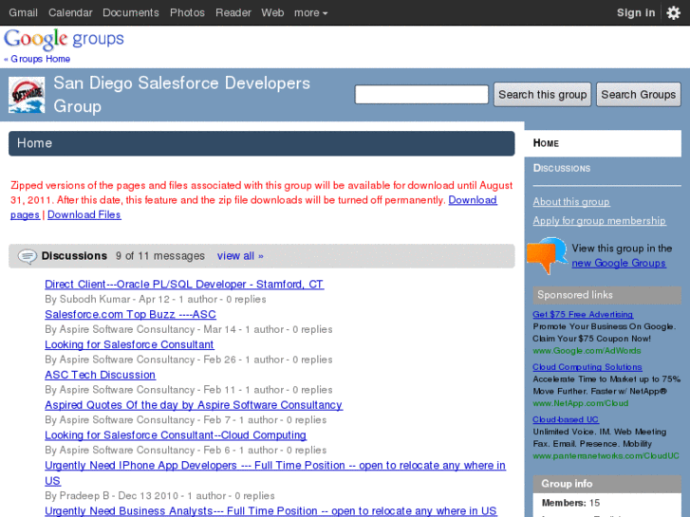Open Looking for Salesforce Consultant thread

(129, 344)
